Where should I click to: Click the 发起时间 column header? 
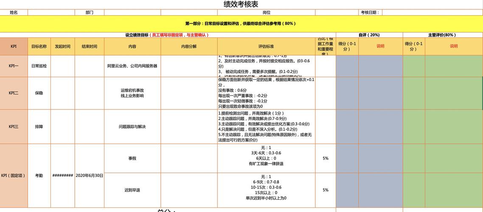tap(63, 47)
